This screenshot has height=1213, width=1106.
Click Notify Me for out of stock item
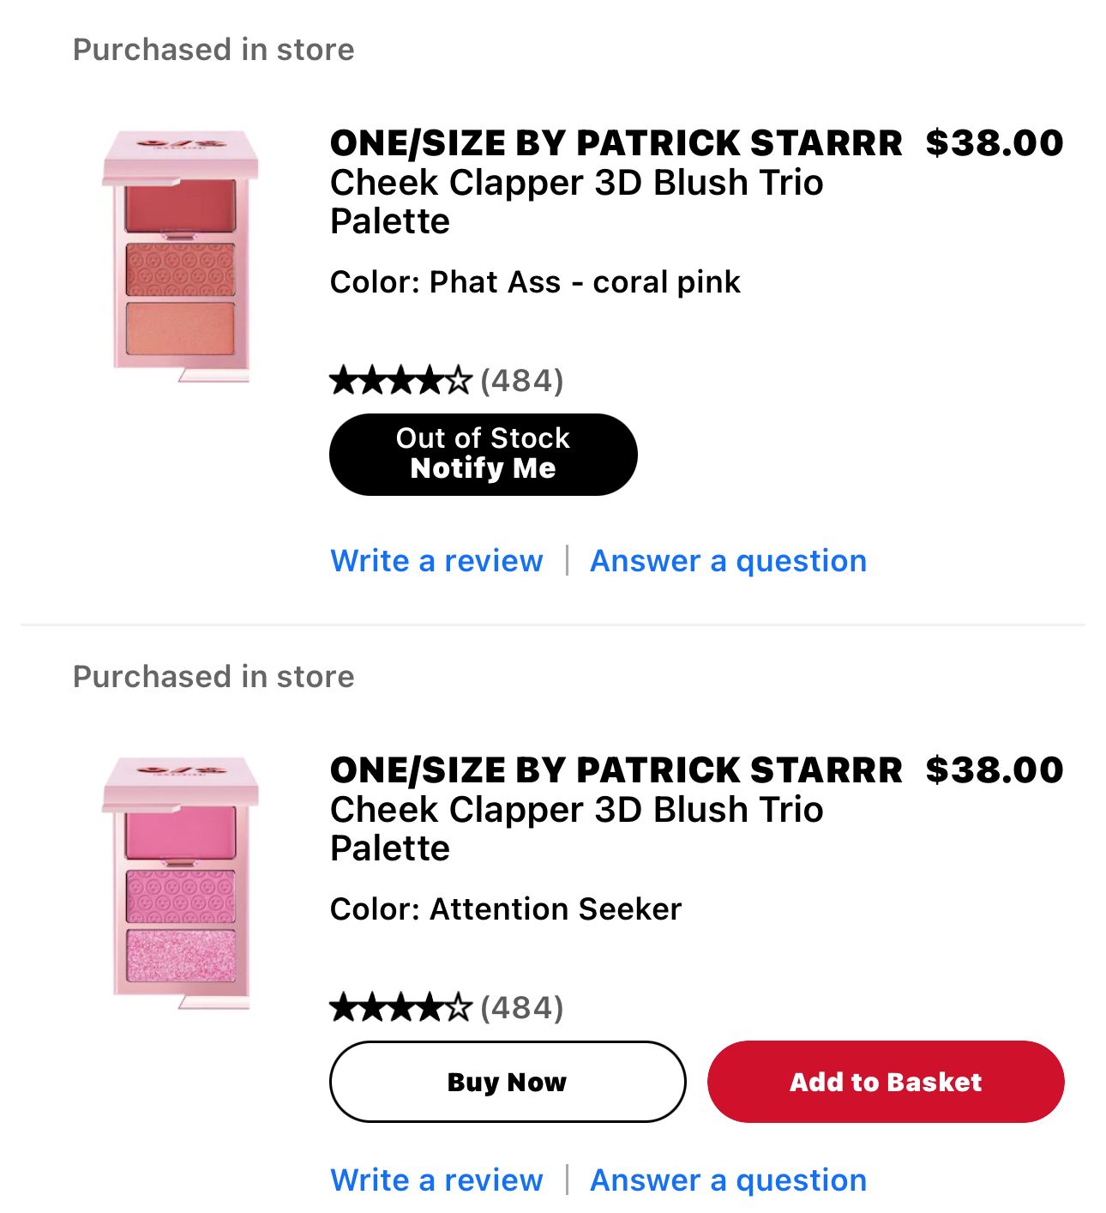pos(483,454)
